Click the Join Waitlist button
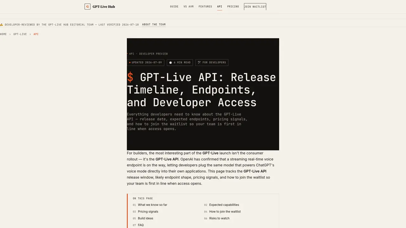 pos(255,7)
